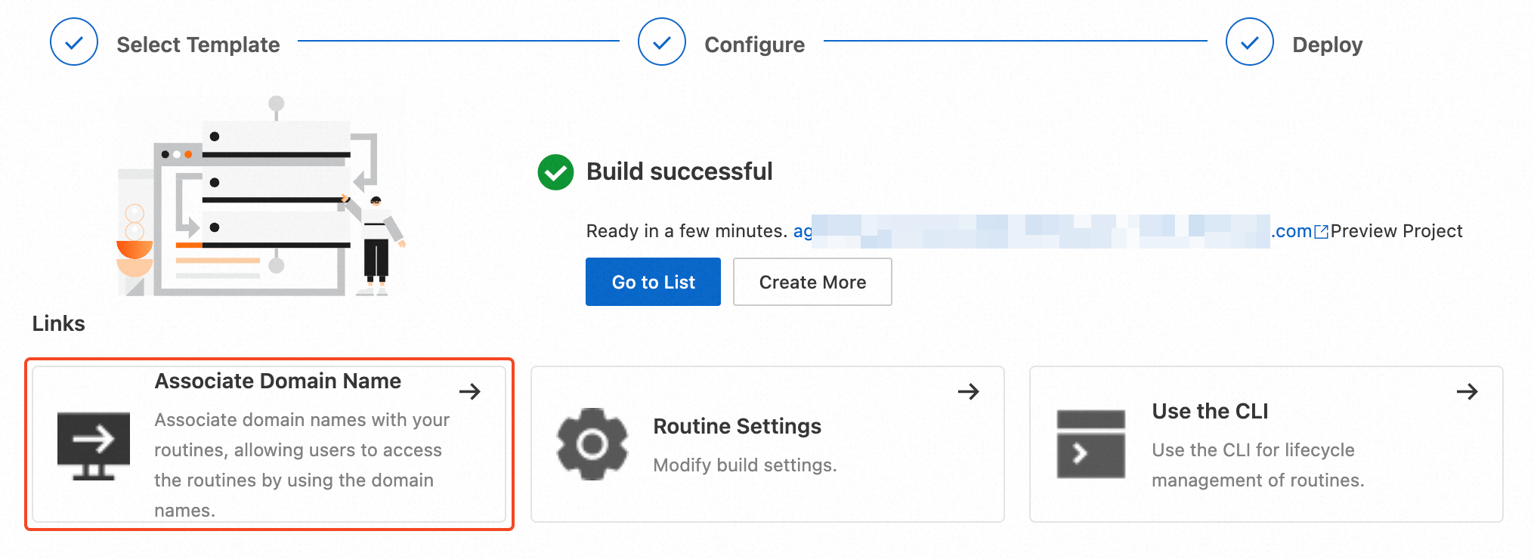Viewport: 1534px width, 559px height.
Task: Click the external link icon beside .com
Action: pyautogui.click(x=1322, y=232)
